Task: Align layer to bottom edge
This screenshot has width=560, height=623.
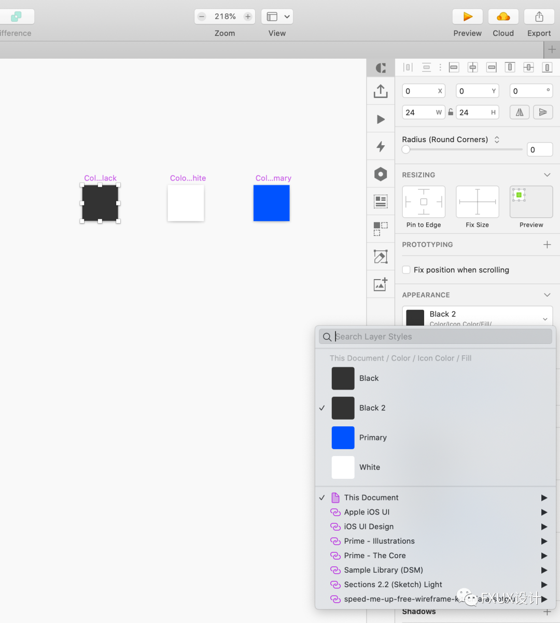Action: pos(547,67)
